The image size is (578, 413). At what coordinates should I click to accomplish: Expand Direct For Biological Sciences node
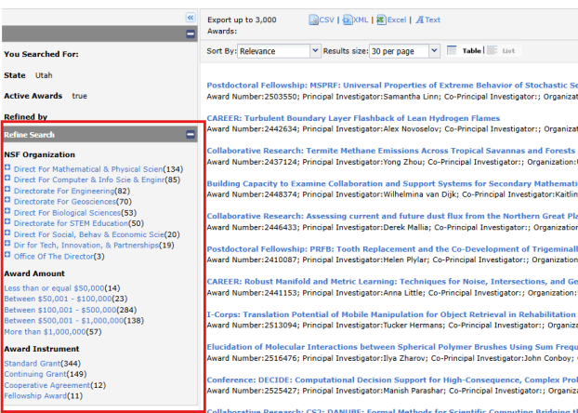[7, 211]
